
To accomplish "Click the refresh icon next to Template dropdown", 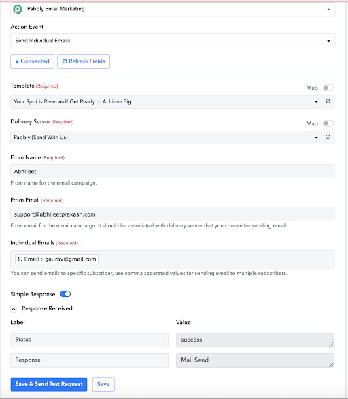I will [x=328, y=101].
